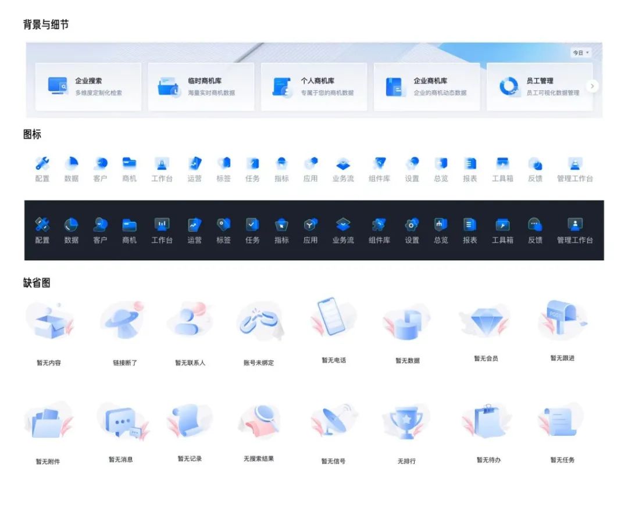Screen dimensions: 628x505
Task: Select the 链接断了 planet illustration
Action: click(122, 321)
